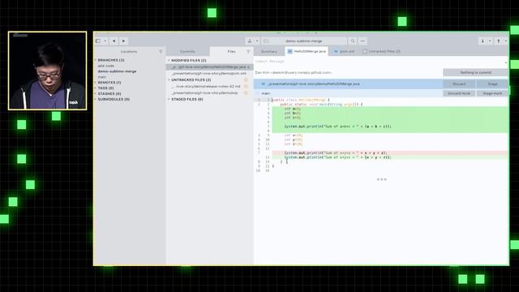Click the push up-arrow icon
519x292 pixels.
point(499,41)
